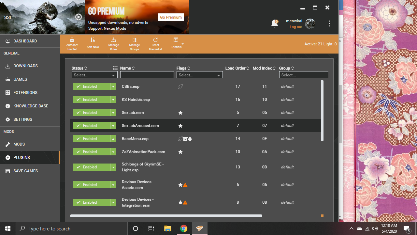Open the Status filter Select dropdown
Viewport: 417px width, 235px height.
94,75
